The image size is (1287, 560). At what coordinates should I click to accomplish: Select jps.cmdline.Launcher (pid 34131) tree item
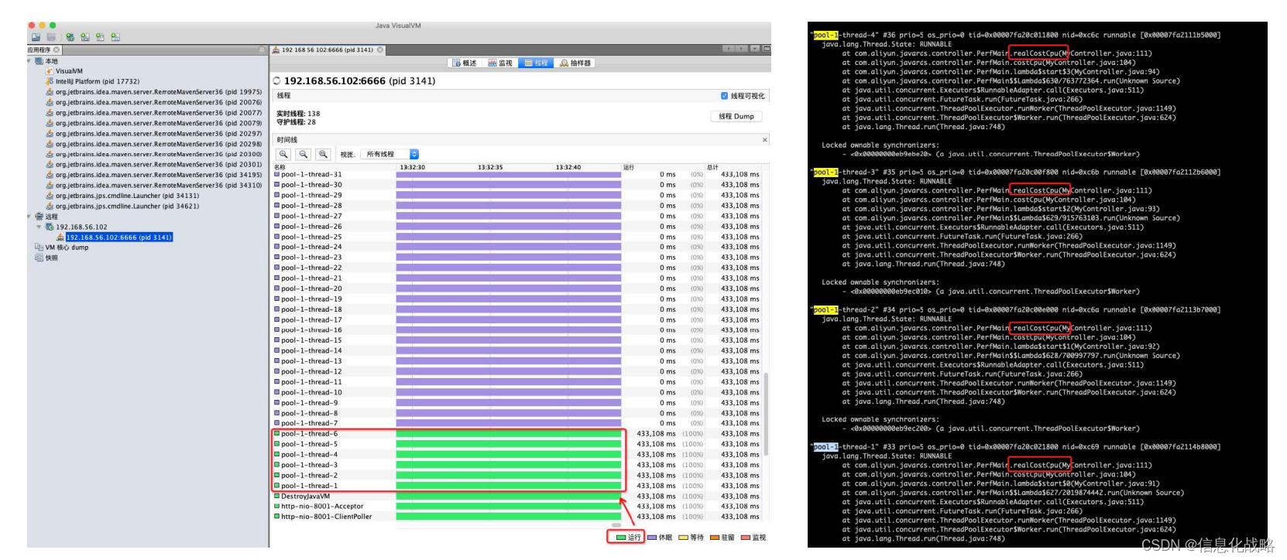[x=127, y=196]
